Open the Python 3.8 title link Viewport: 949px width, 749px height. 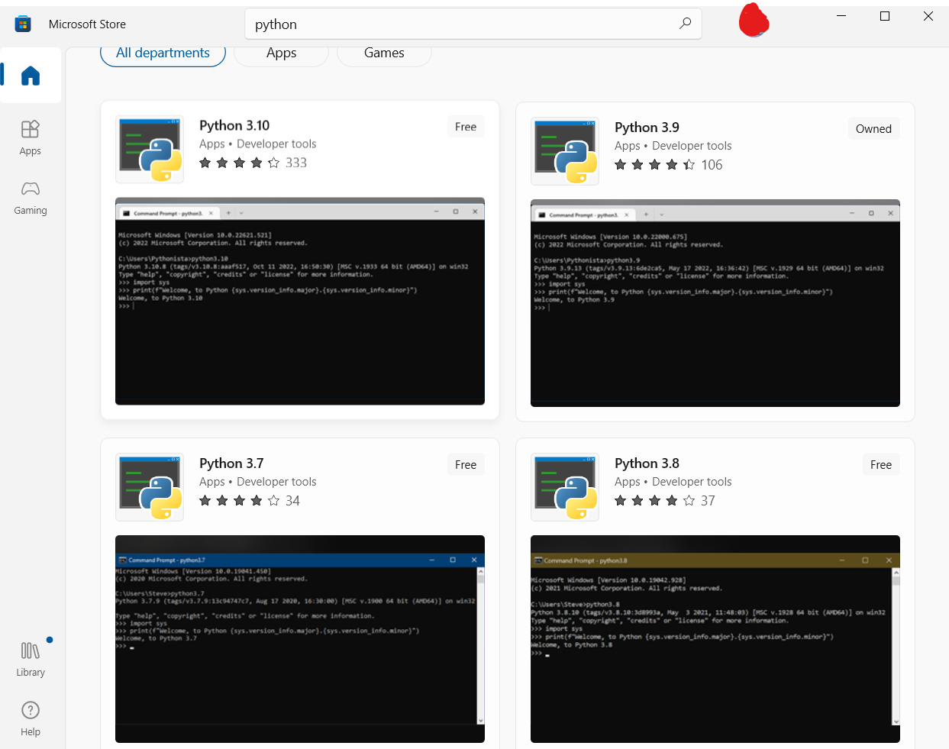pyautogui.click(x=647, y=463)
